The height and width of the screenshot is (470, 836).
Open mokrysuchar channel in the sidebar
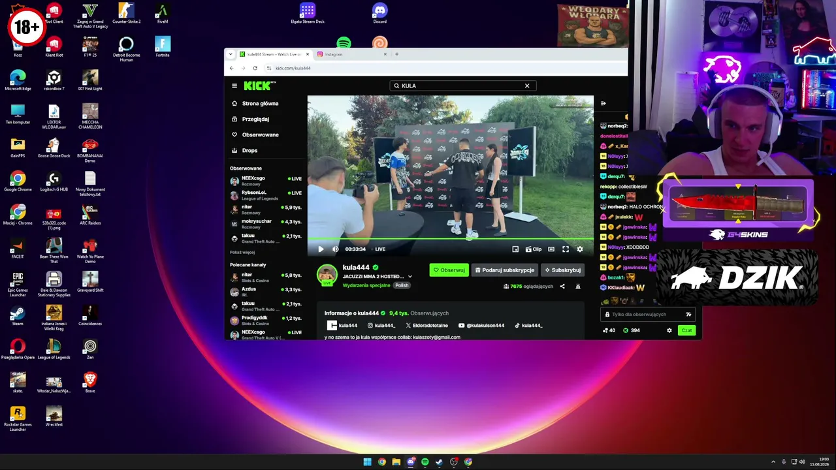(x=266, y=224)
